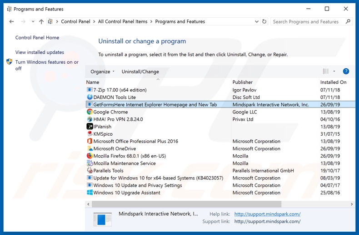
Task: Click the Parallels Tools icon
Action: point(90,170)
